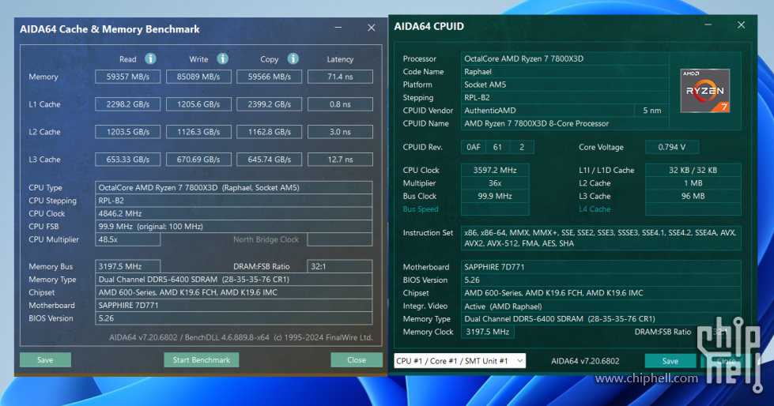Select L2 Cache latency 3.0 ns
The image size is (774, 406).
point(340,132)
